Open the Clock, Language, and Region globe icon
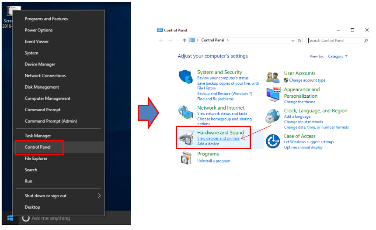This screenshot has width=376, height=230. (x=272, y=116)
